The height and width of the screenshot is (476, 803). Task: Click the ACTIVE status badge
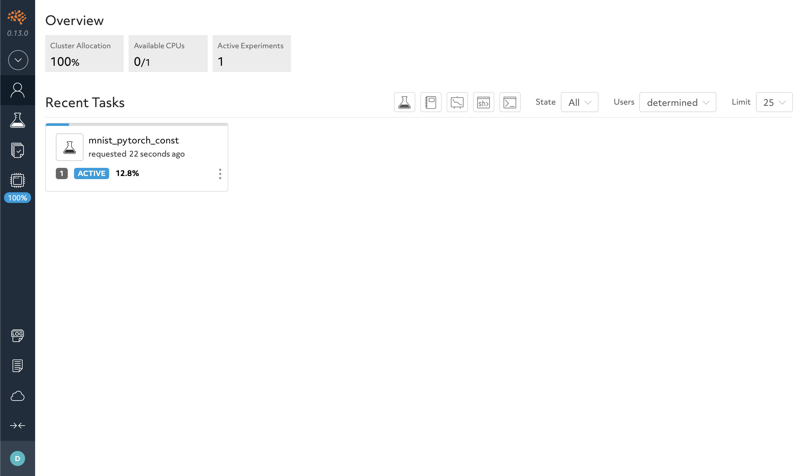[x=92, y=173]
